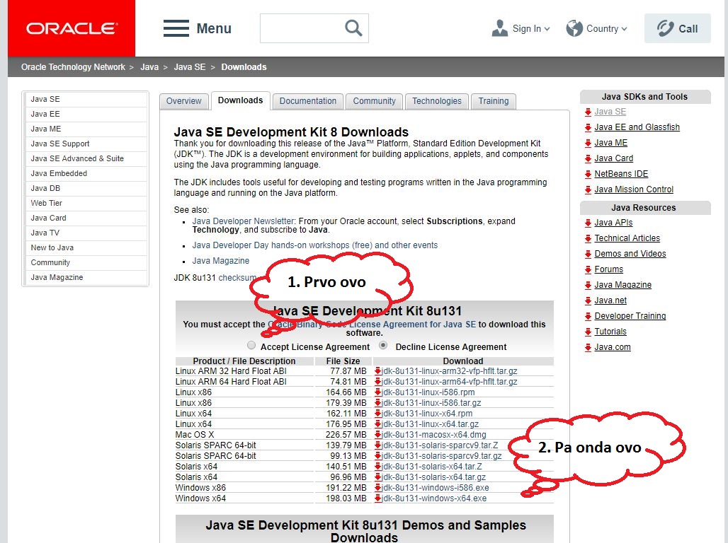Click the search magnifier icon

353,28
